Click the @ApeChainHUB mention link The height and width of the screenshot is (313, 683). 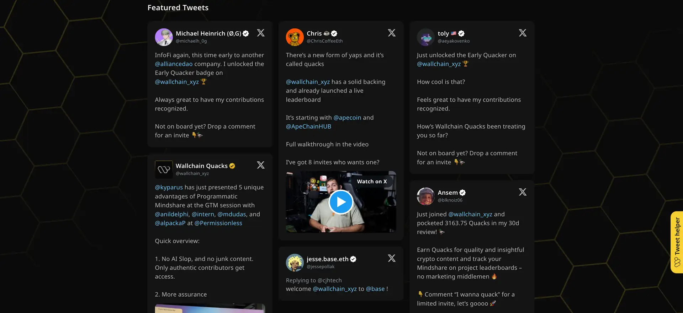308,126
